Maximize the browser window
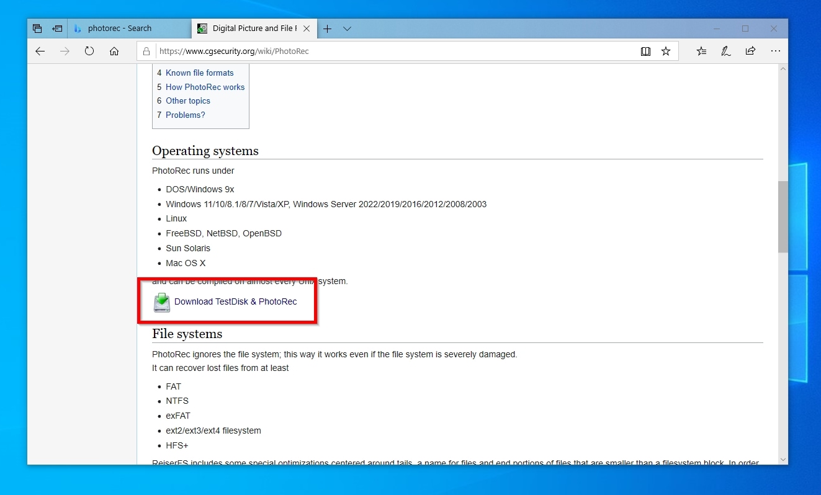Viewport: 821px width, 495px height. coord(745,29)
